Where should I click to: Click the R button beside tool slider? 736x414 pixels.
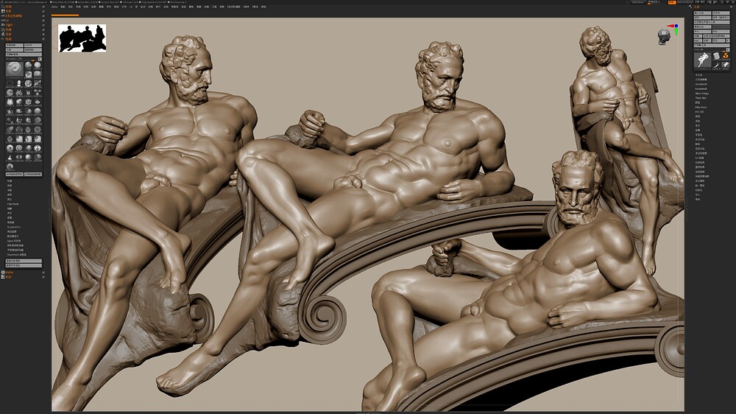[728, 50]
